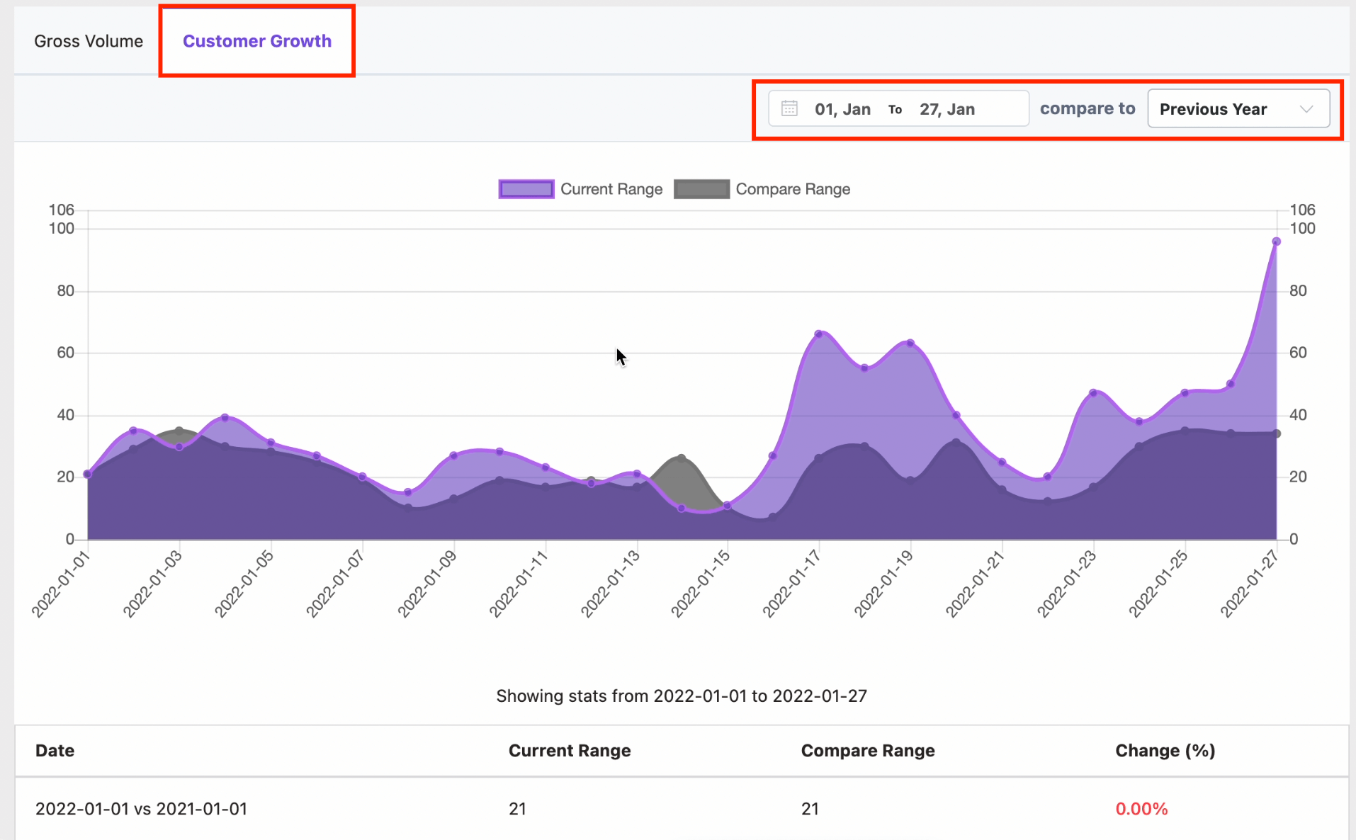Click the Current Range legend label
Viewport: 1356px width, 840px height.
coord(611,189)
